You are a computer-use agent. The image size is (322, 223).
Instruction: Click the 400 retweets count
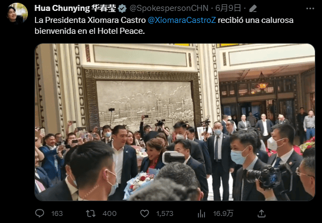[109, 214]
